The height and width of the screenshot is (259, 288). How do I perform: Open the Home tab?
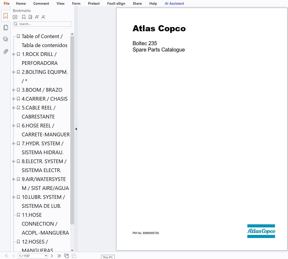(x=21, y=3)
